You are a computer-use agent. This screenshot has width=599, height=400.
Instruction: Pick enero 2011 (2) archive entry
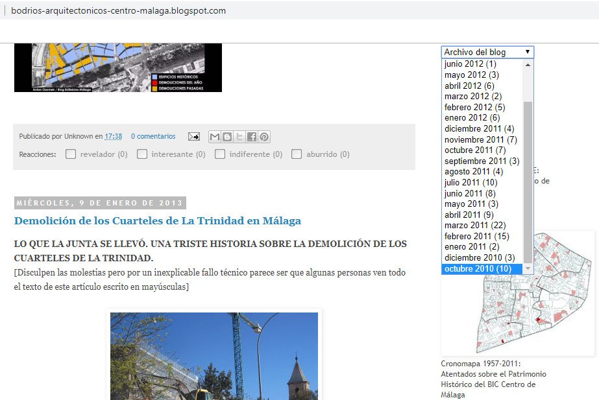click(x=482, y=246)
